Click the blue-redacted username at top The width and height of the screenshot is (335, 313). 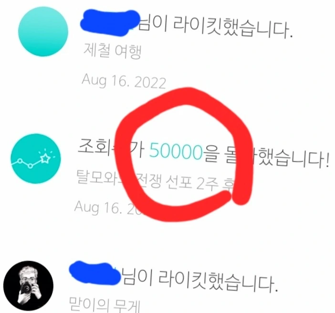click(x=110, y=23)
